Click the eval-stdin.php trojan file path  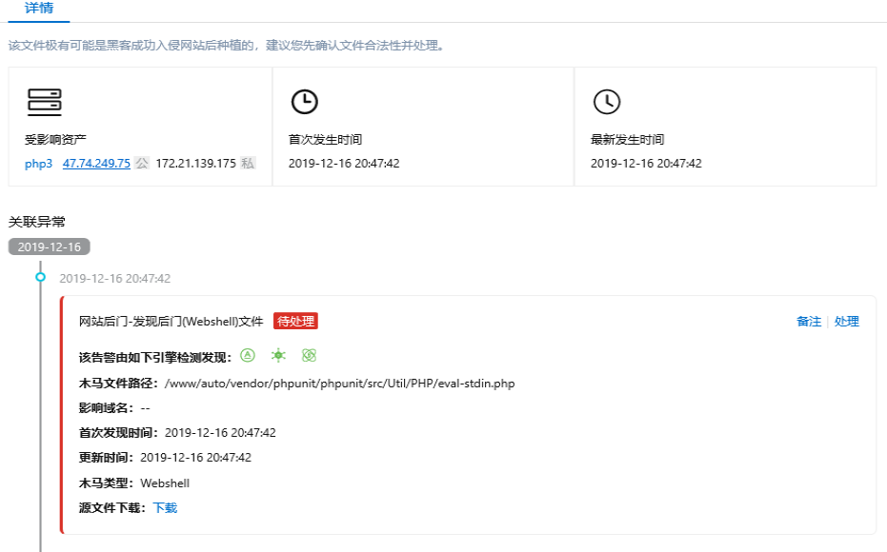tap(339, 384)
